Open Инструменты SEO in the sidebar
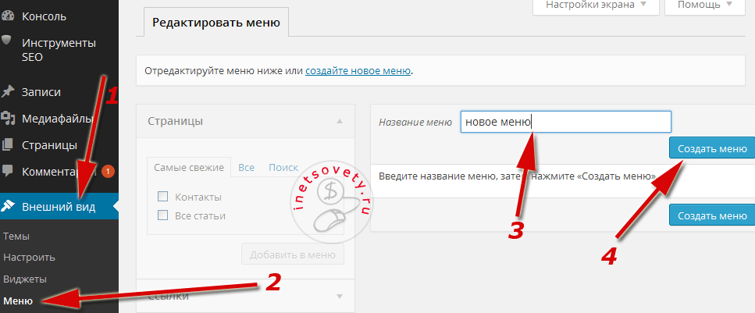Image resolution: width=755 pixels, height=313 pixels. [x=59, y=50]
